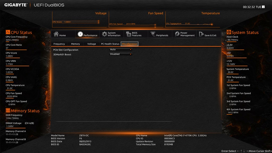Click the CPU Fan Speed 2020 RPM value
The image size is (272, 153).
click(x=12, y=96)
